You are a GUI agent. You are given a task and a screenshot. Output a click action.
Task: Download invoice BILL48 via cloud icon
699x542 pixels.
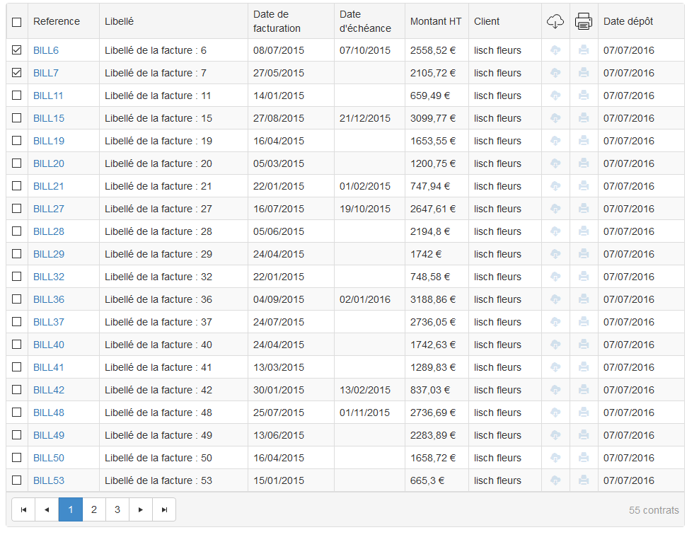point(555,413)
